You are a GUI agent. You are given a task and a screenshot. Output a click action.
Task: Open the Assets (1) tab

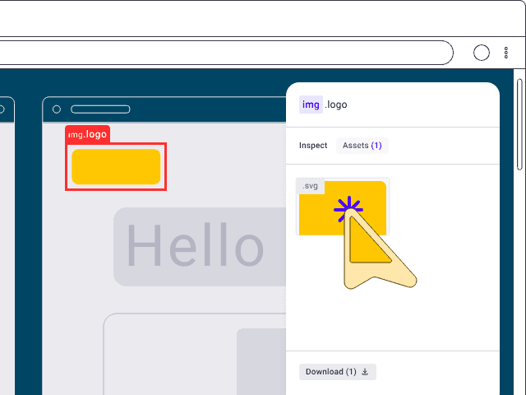pyautogui.click(x=362, y=146)
